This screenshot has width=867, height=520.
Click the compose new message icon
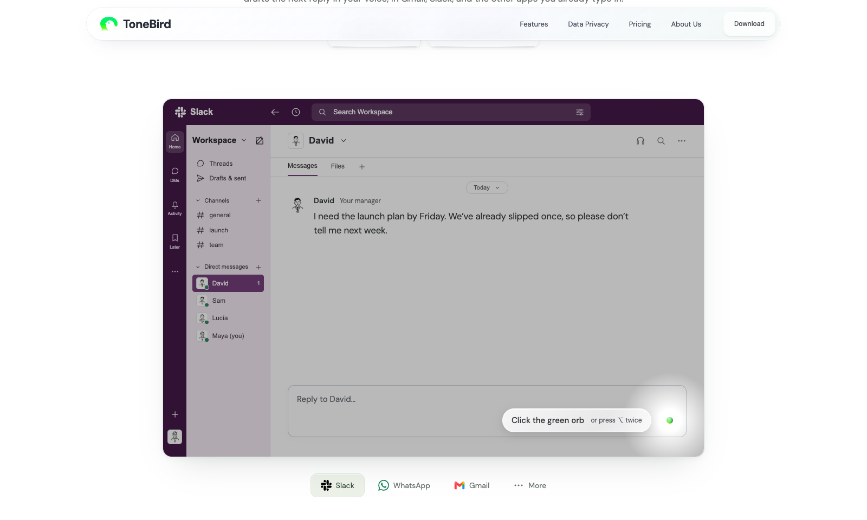pyautogui.click(x=260, y=140)
